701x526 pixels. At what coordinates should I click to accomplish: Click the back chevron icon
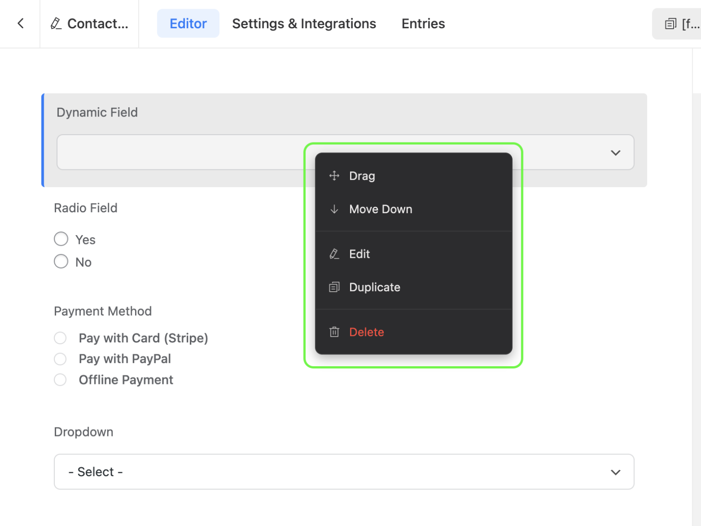[x=20, y=23]
